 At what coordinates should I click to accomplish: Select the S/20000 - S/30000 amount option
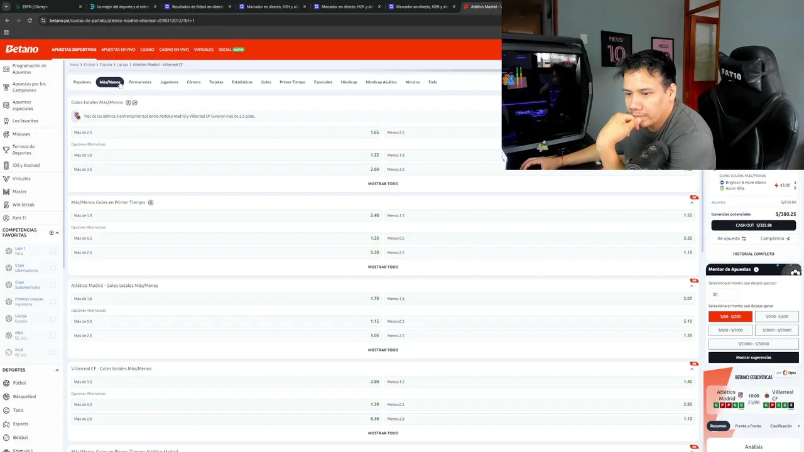pyautogui.click(x=753, y=343)
